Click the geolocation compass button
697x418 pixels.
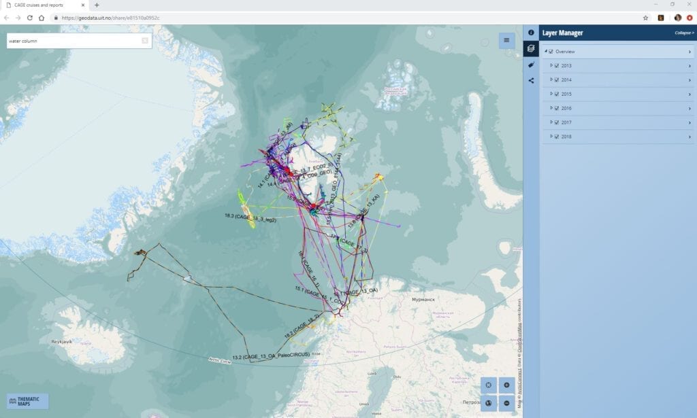[x=488, y=385]
